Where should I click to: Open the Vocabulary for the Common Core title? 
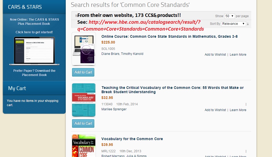[x=132, y=139]
